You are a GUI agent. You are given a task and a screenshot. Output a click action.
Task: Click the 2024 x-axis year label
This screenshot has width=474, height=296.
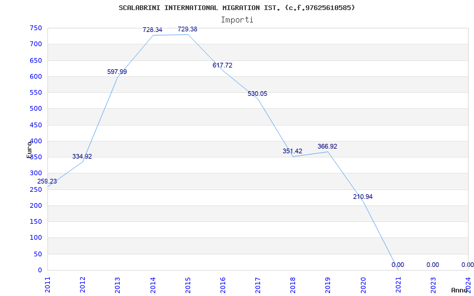click(x=468, y=285)
